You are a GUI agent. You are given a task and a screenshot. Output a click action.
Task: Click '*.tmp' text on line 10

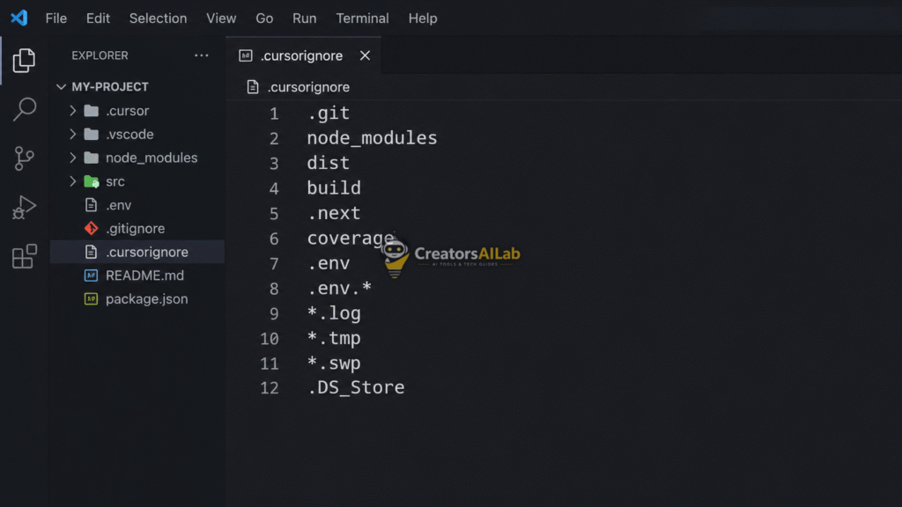334,338
